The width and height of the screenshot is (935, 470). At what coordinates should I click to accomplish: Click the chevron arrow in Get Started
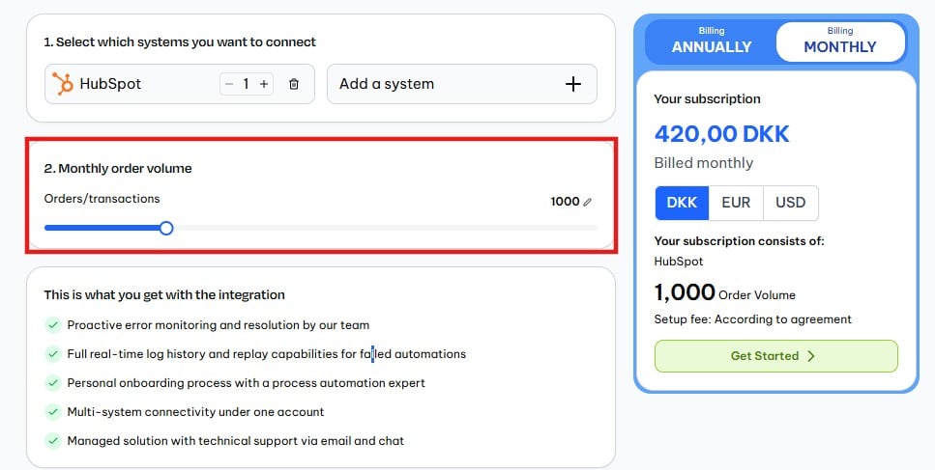point(811,356)
